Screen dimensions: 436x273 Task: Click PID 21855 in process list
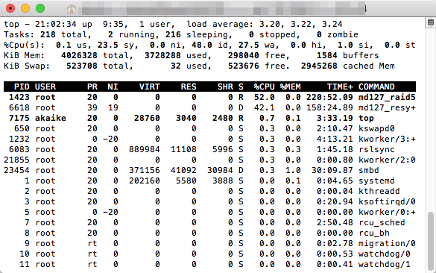16,160
